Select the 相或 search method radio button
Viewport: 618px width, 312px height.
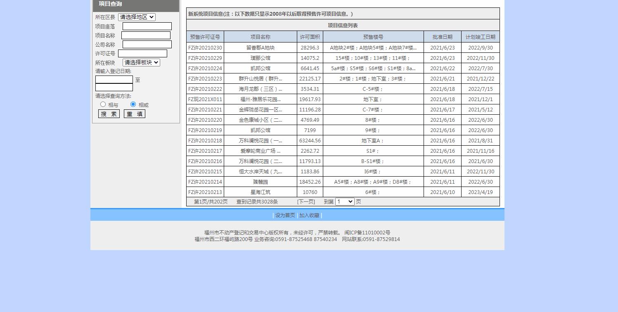click(133, 104)
